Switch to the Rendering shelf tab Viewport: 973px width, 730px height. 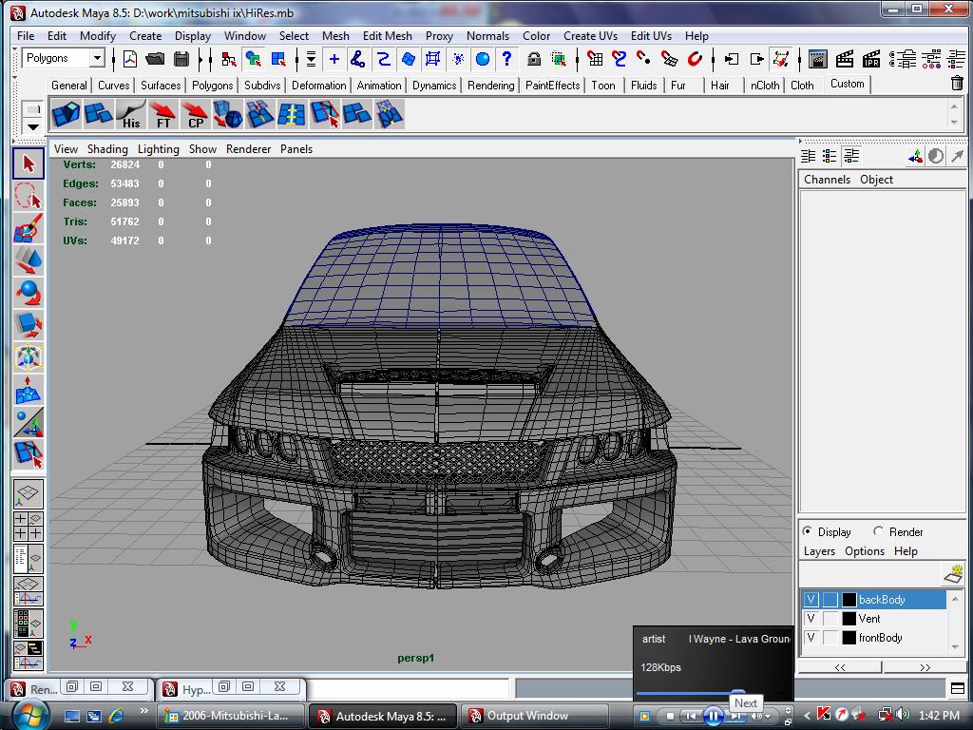point(491,85)
